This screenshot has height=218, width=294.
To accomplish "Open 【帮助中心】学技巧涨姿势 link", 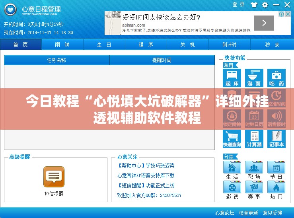I will [x=146, y=165].
